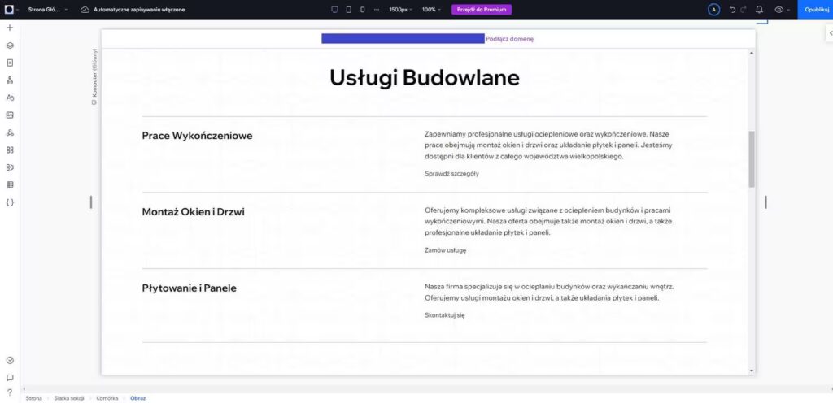The width and height of the screenshot is (833, 403).
Task: Click the Sprawdź szczegóły link
Action: pyautogui.click(x=451, y=173)
